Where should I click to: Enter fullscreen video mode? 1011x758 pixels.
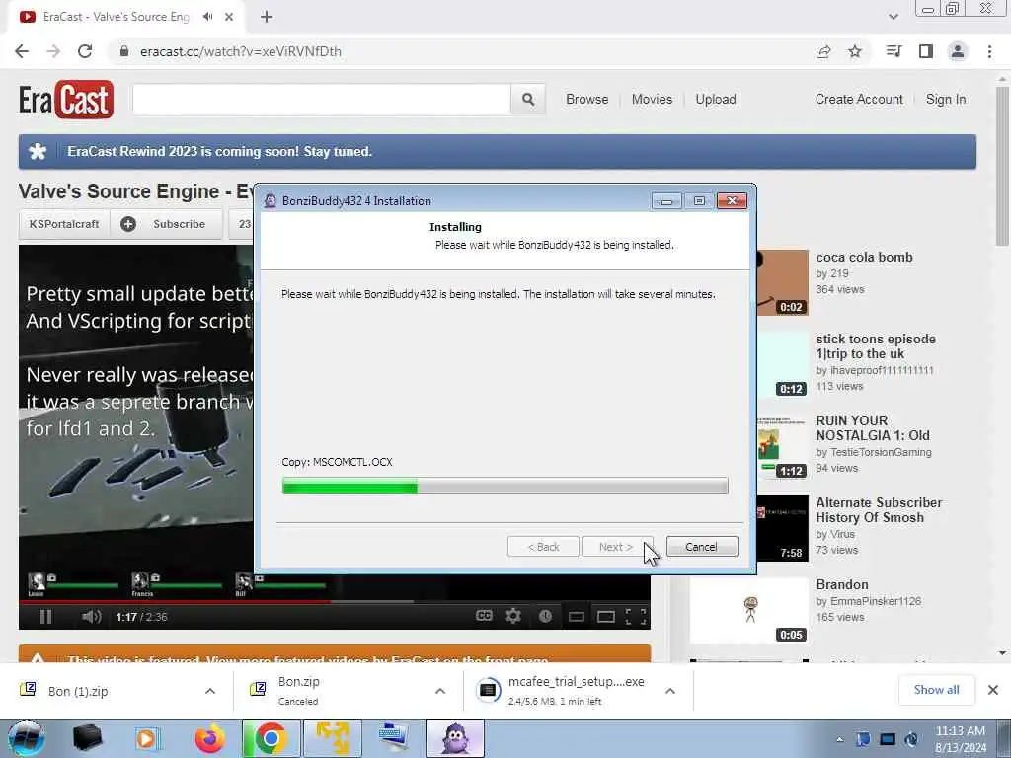[636, 617]
